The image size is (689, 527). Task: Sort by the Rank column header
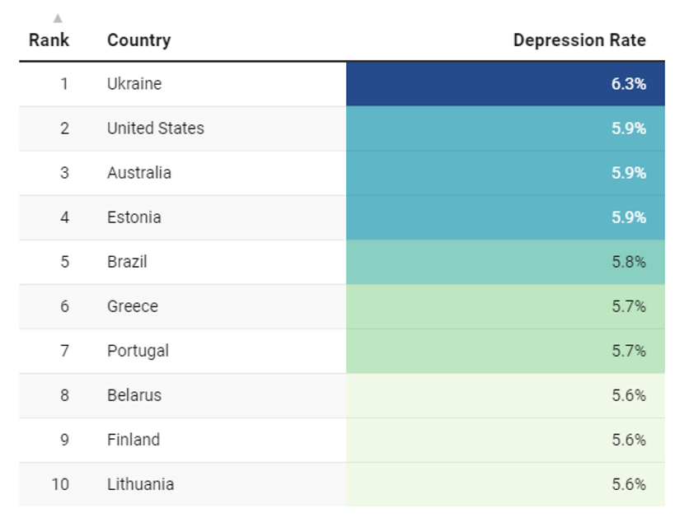(49, 40)
